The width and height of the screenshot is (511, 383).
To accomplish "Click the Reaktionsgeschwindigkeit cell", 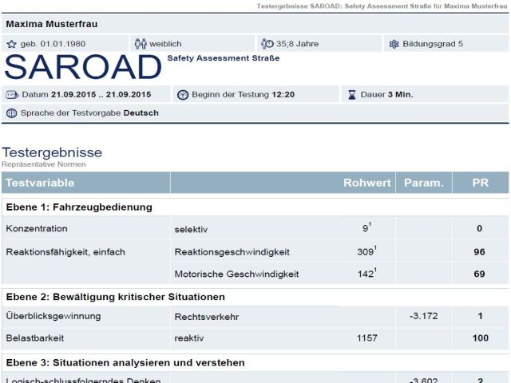I will pos(232,252).
